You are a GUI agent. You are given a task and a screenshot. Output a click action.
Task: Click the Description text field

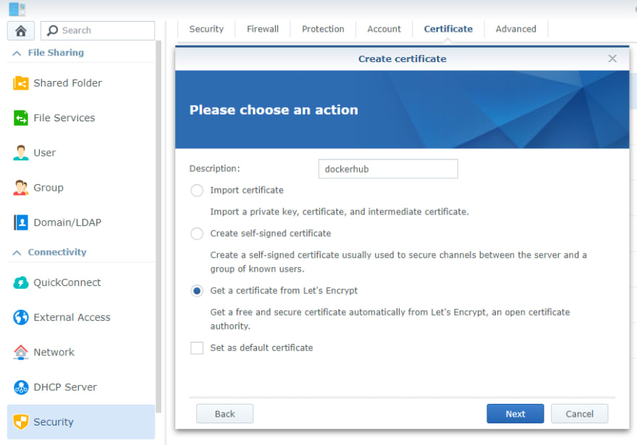point(388,169)
